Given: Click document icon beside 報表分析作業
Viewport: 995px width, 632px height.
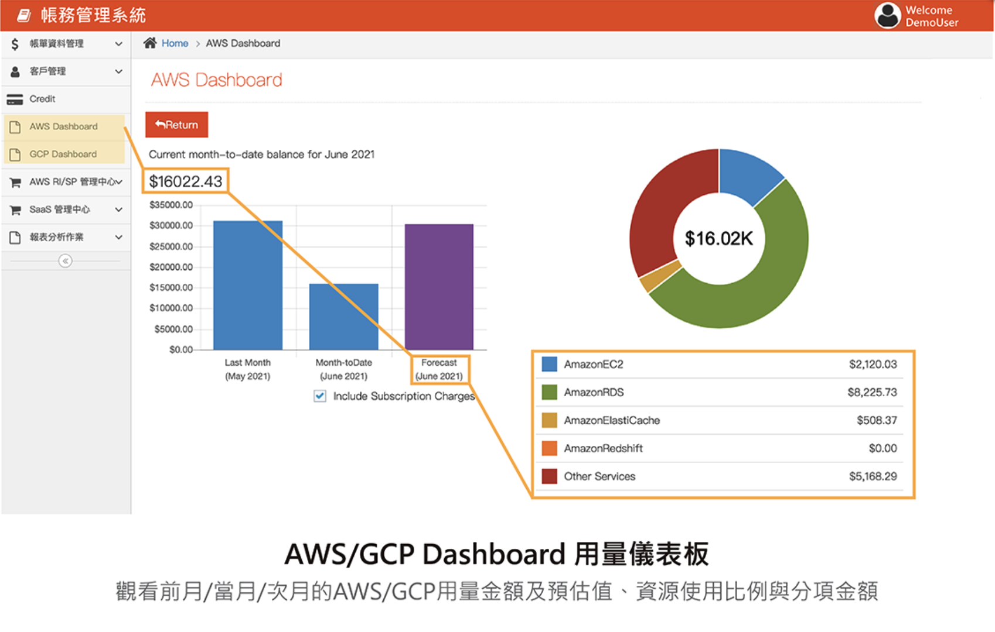Looking at the screenshot, I should coord(15,237).
